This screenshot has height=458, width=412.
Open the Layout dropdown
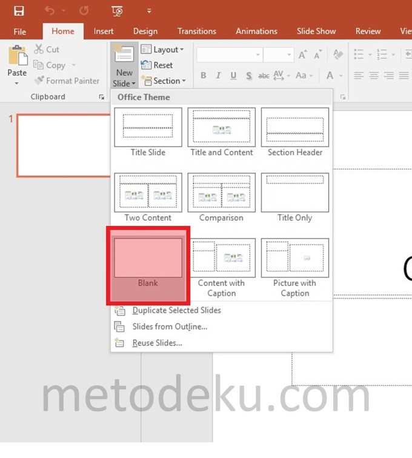[x=162, y=50]
